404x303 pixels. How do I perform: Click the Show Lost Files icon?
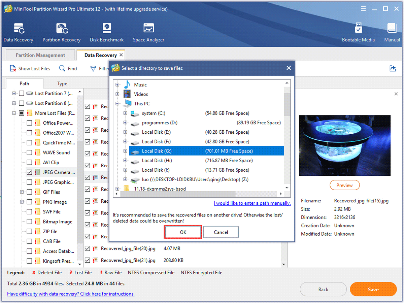click(13, 68)
